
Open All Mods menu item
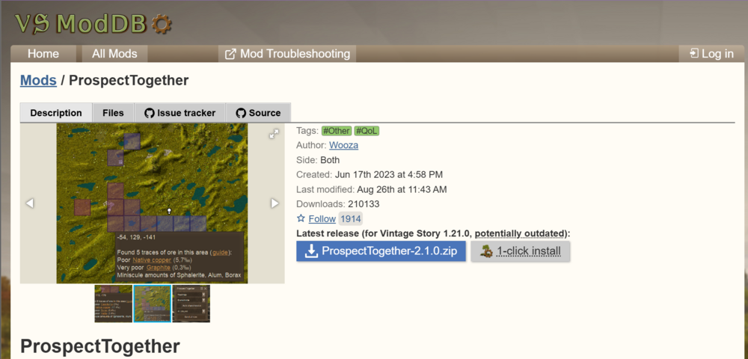point(114,54)
